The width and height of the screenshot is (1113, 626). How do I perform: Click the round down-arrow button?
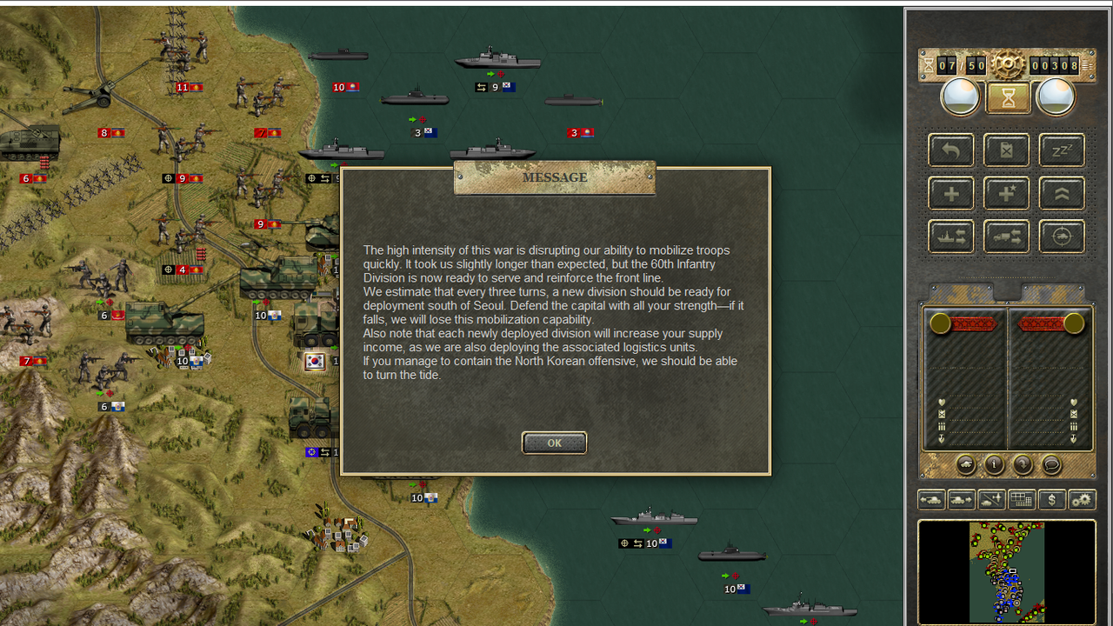[1023, 465]
